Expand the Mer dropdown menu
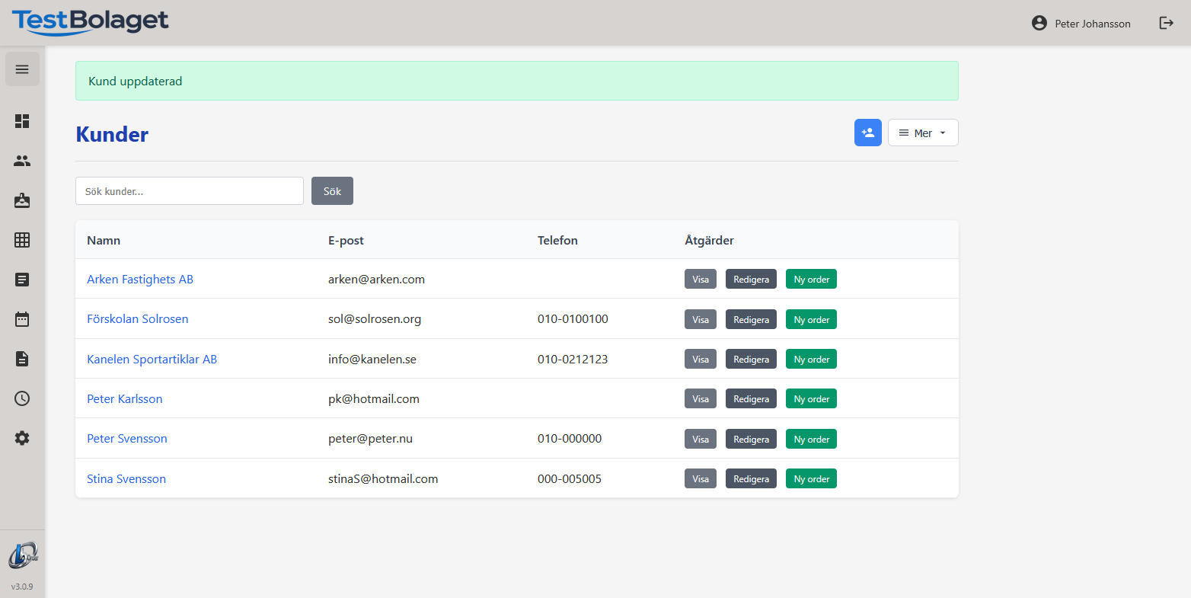The image size is (1191, 598). click(922, 133)
